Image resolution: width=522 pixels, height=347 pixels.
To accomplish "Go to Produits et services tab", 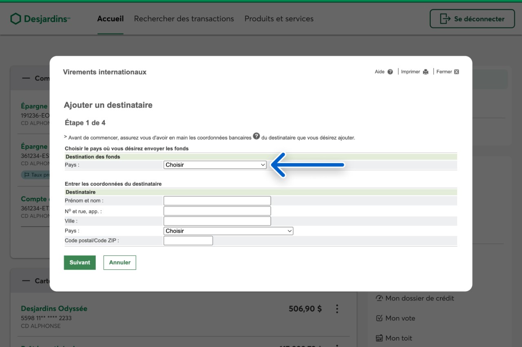I will pos(279,19).
